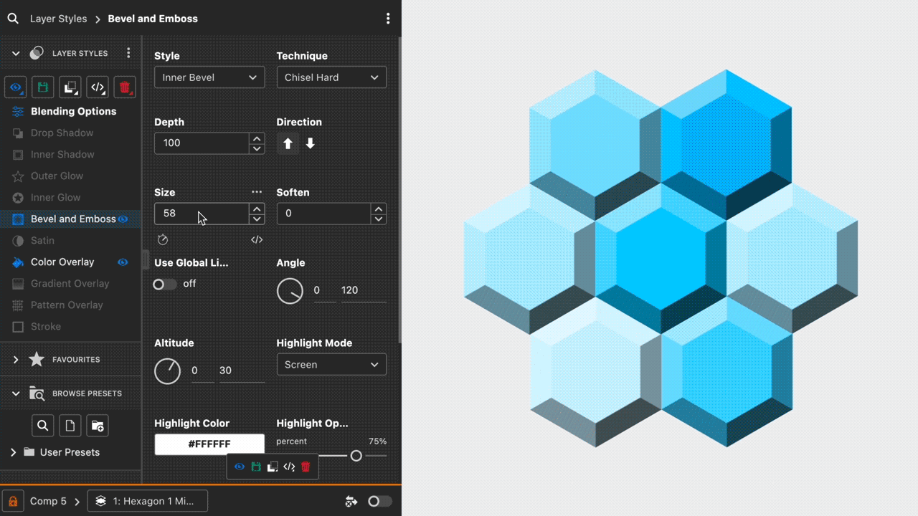This screenshot has width=918, height=516.
Task: Open the Style dropdown showing Inner Bevel
Action: click(x=209, y=77)
